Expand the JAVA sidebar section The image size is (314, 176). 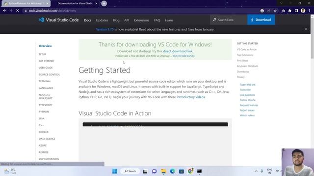tap(42, 118)
